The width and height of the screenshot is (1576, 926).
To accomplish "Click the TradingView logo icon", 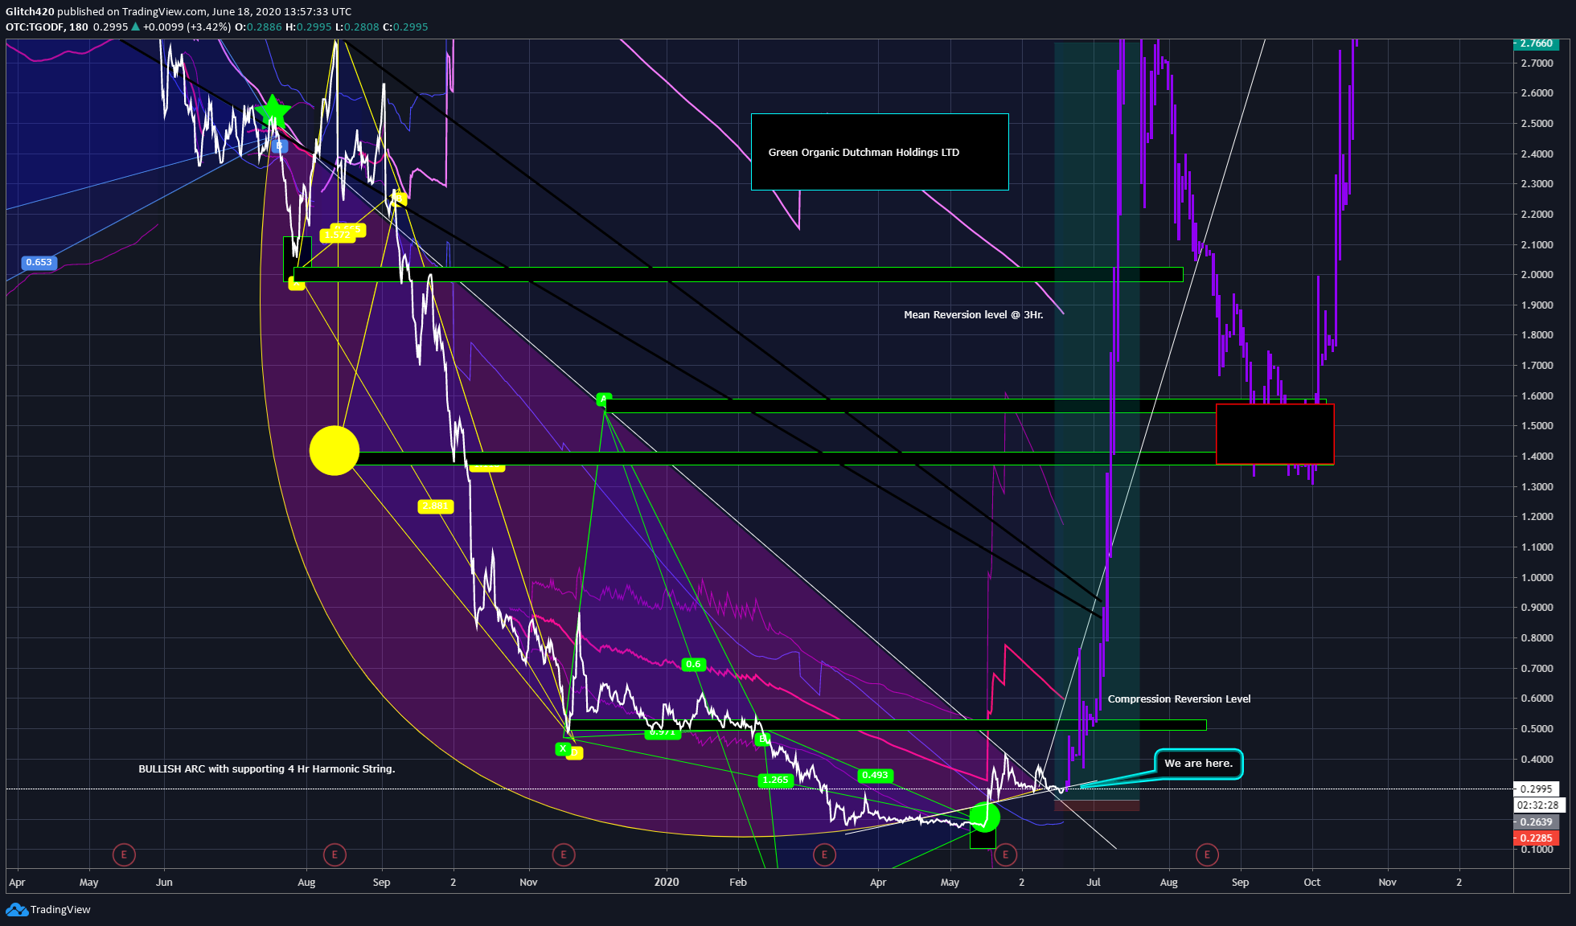I will pos(17,910).
